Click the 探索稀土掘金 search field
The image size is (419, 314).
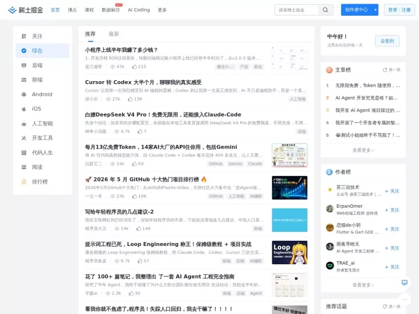point(296,10)
